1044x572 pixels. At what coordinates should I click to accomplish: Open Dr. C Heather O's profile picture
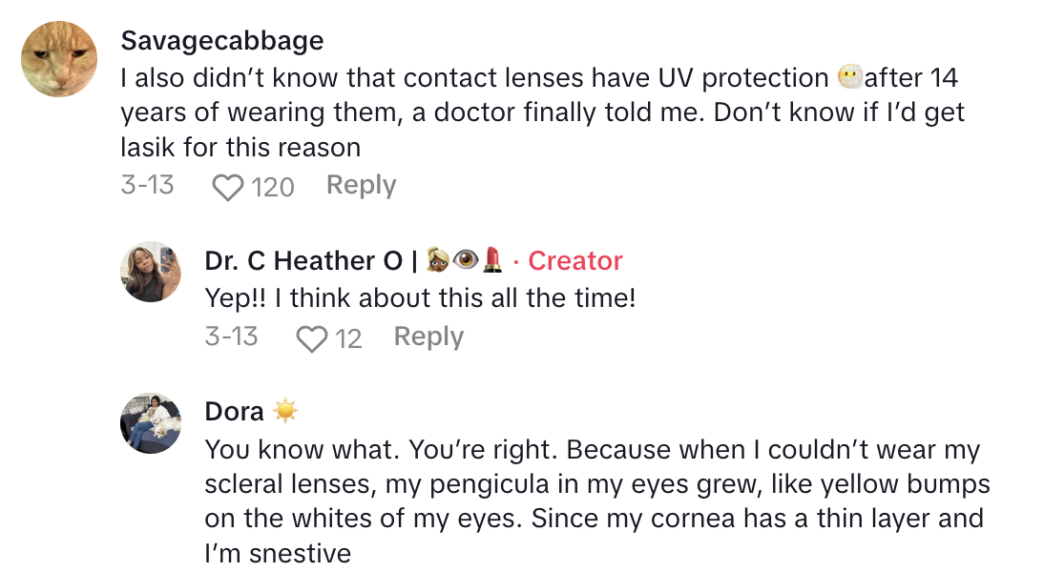click(151, 272)
